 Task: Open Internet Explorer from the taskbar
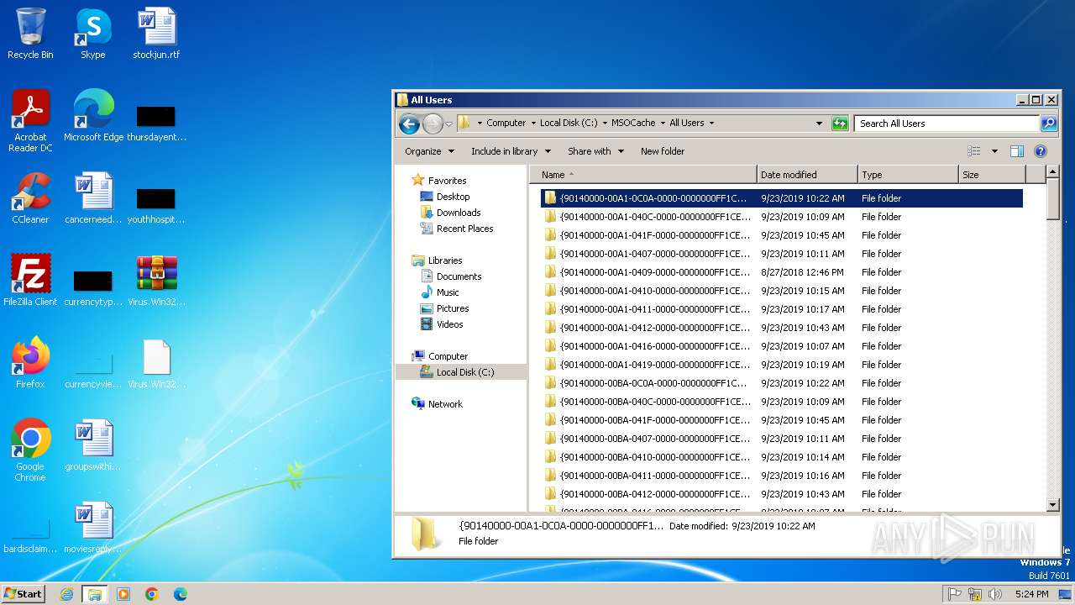[67, 594]
